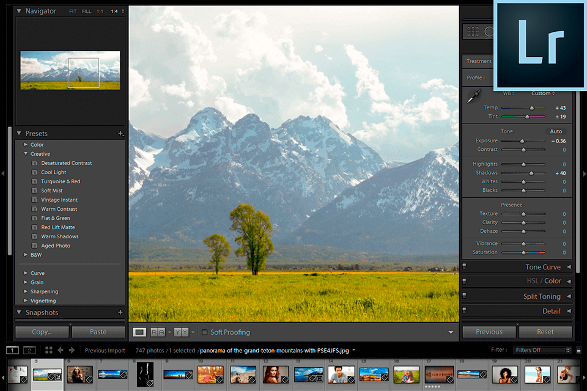Apply the Cool Light preset

(x=54, y=172)
